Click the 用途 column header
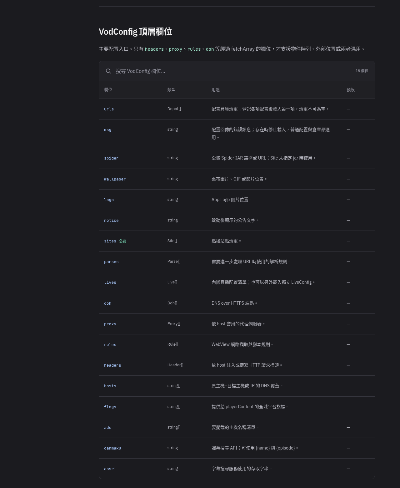This screenshot has height=488, width=400. 216,90
